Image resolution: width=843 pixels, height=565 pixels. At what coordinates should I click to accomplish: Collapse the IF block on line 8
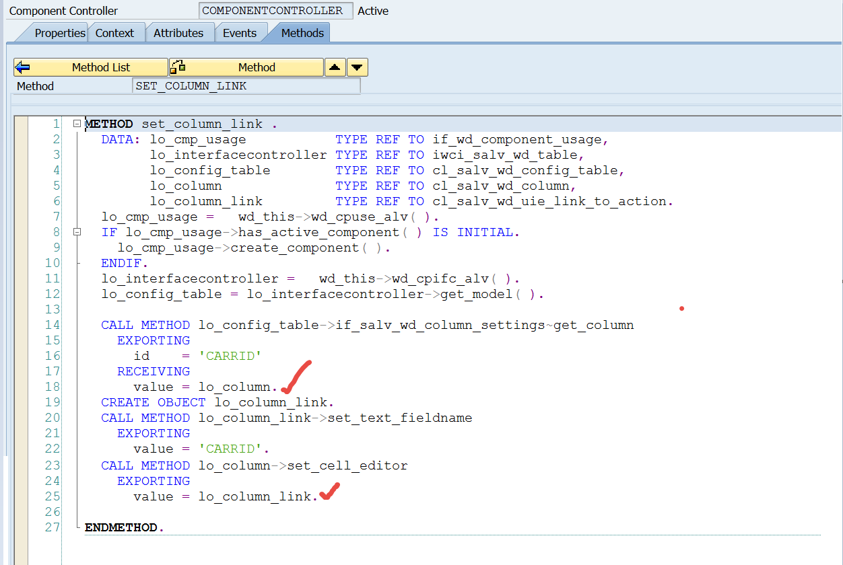[77, 232]
